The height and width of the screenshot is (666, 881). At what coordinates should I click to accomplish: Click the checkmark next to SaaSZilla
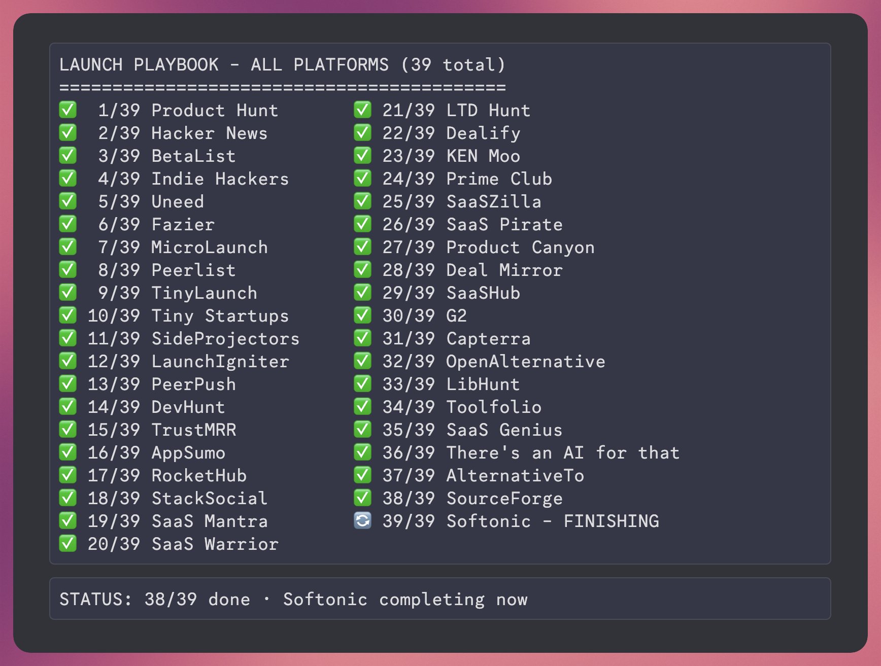tap(362, 201)
